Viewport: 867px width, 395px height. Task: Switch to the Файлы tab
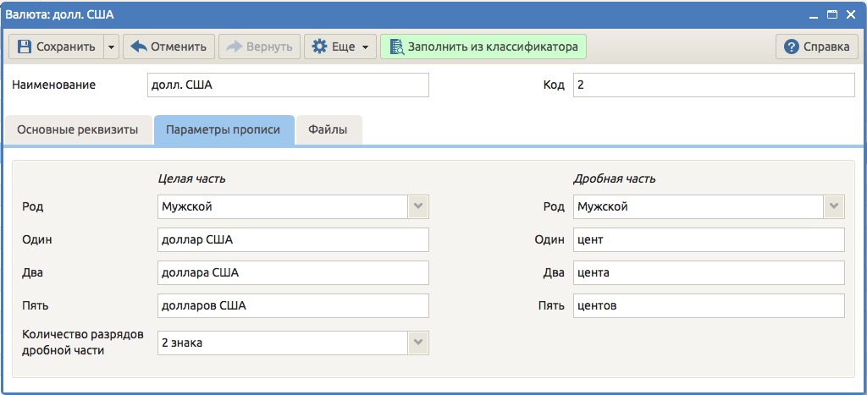click(x=329, y=130)
